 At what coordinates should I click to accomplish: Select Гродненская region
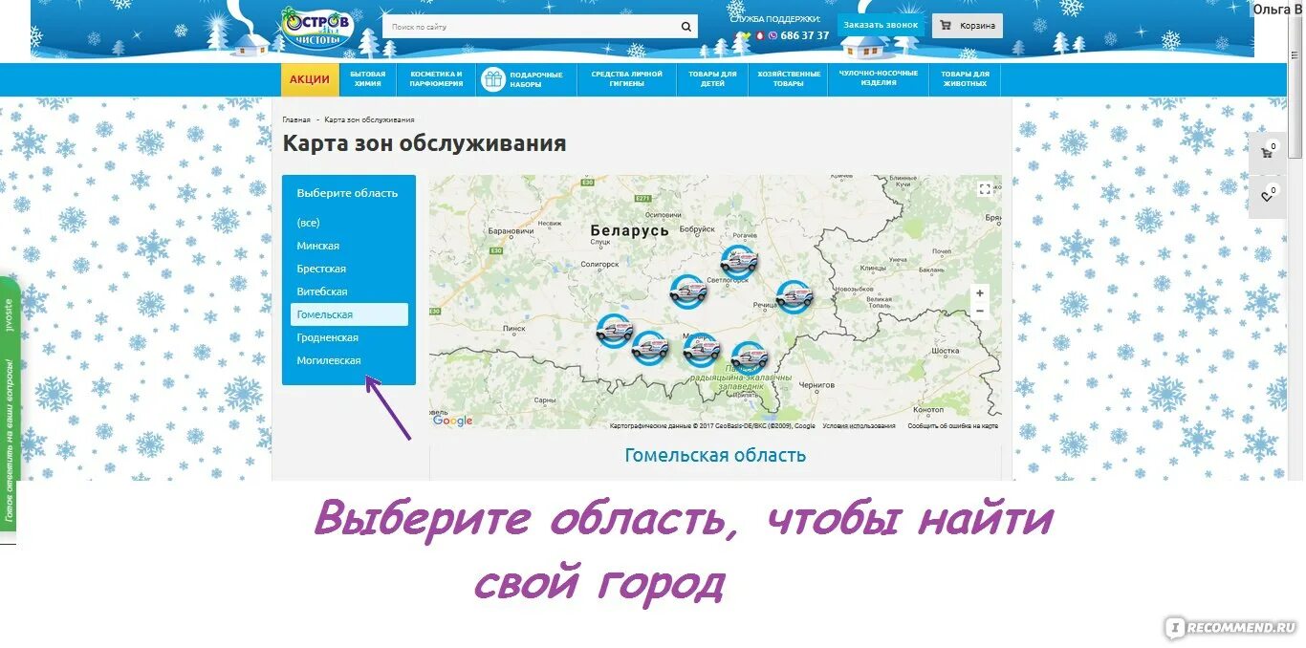[x=328, y=337]
